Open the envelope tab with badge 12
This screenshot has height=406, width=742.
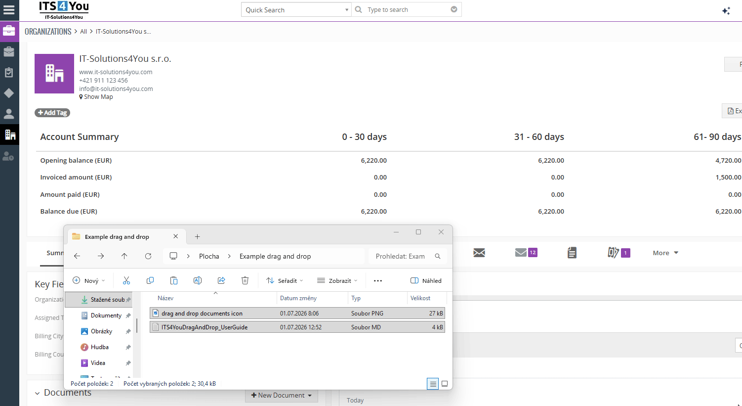(526, 253)
